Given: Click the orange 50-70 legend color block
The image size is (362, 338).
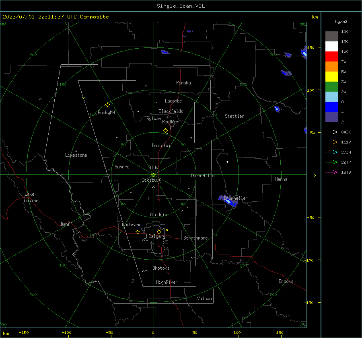Looking at the screenshot, I should [331, 67].
